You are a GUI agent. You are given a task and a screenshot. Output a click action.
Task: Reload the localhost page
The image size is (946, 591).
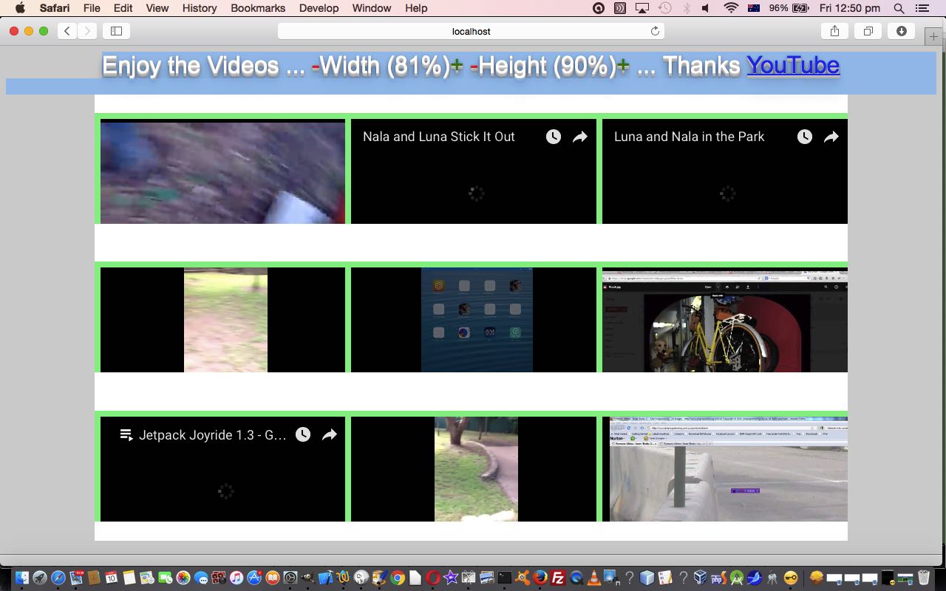654,31
